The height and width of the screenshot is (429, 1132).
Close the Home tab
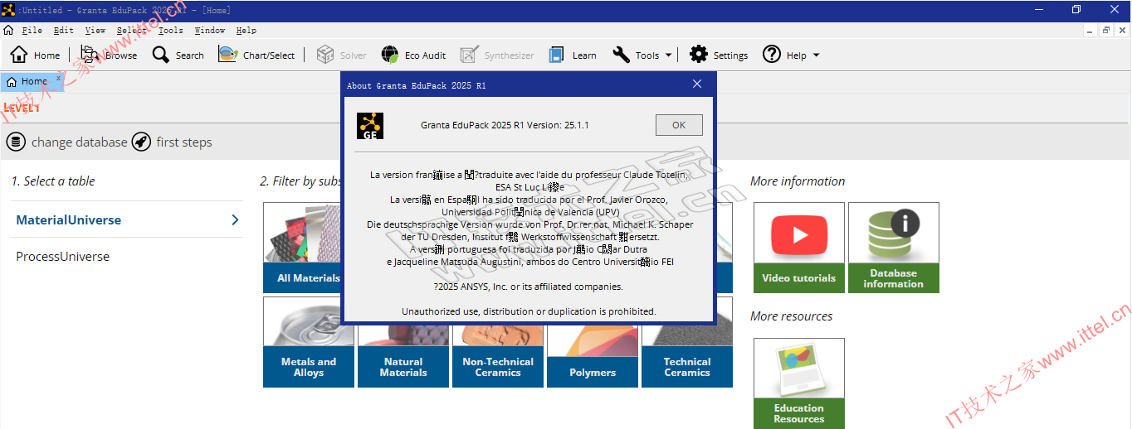pyautogui.click(x=58, y=79)
